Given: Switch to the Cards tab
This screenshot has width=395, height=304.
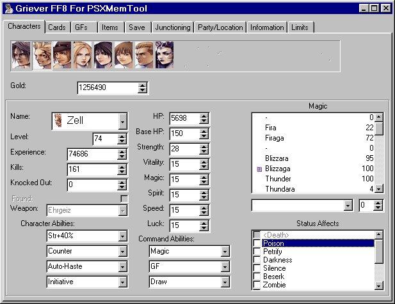Looking at the screenshot, I should tap(57, 27).
